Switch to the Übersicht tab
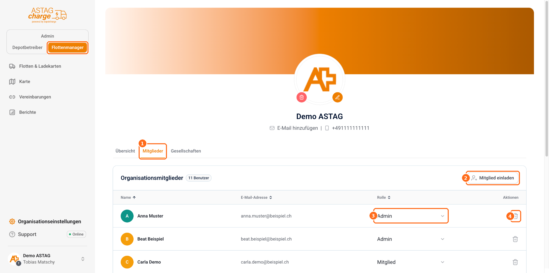 (125, 151)
